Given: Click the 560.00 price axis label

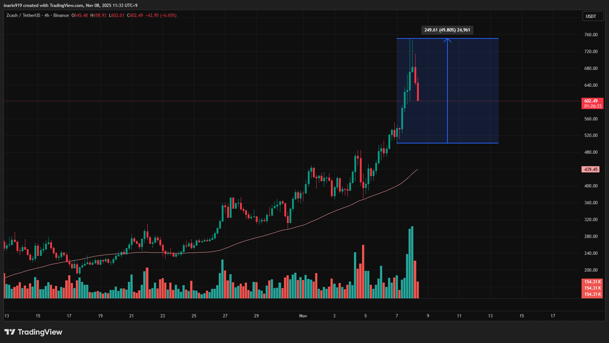Looking at the screenshot, I should pos(591,119).
